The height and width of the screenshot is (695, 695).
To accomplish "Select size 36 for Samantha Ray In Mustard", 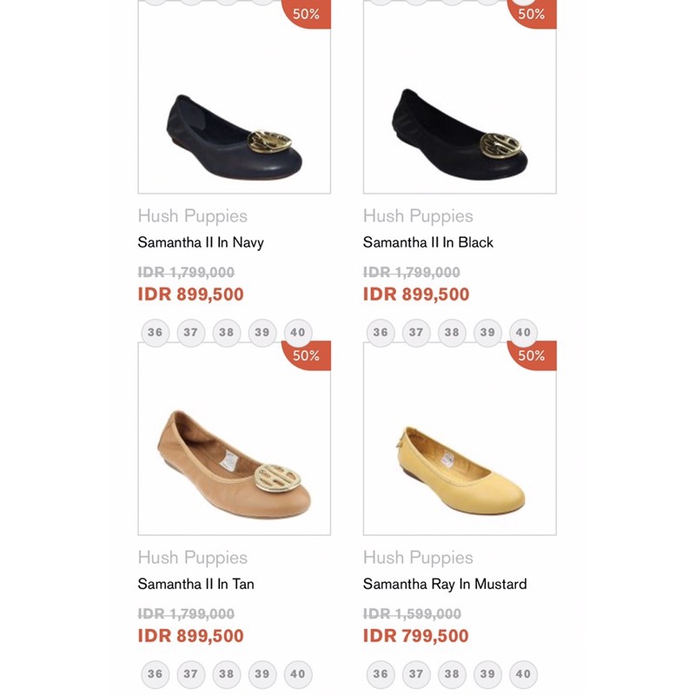I will click(381, 674).
